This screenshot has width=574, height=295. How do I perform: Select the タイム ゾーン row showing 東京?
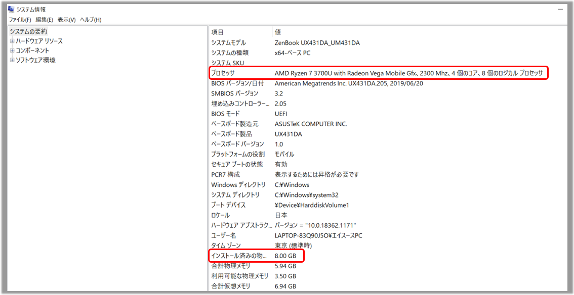253,245
